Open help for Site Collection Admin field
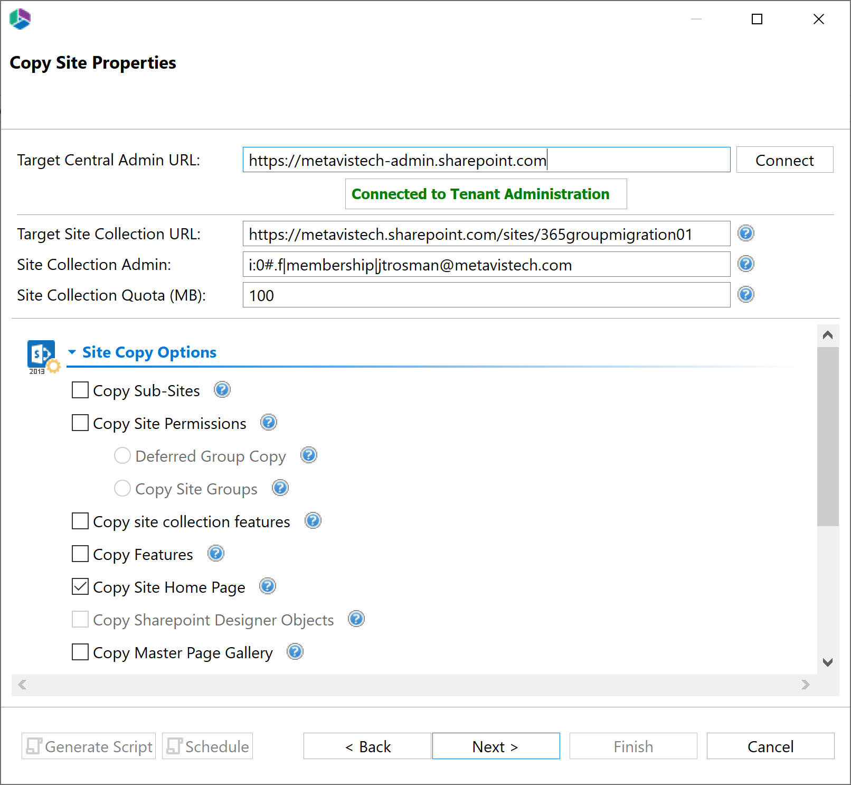 745,264
